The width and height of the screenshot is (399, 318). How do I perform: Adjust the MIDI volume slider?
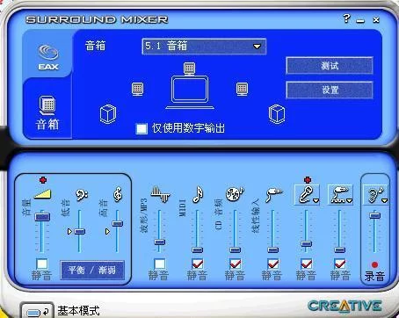point(198,249)
